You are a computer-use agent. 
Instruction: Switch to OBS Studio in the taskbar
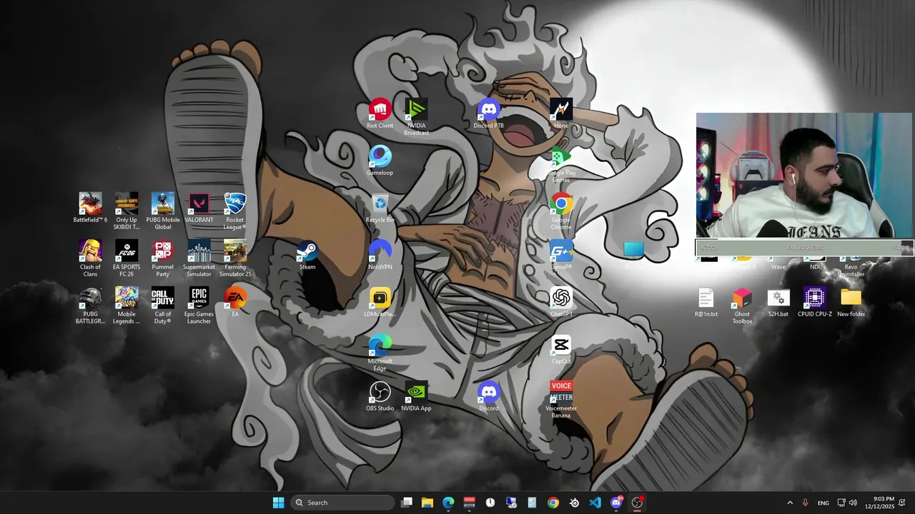pyautogui.click(x=637, y=503)
